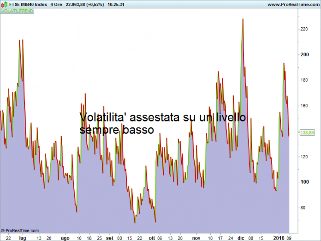The width and height of the screenshot is (321, 241).
Task: Click the '2018' year on the time axis
Action: [279, 238]
